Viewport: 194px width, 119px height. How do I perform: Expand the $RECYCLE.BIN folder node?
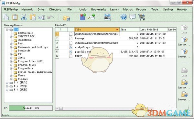point(11,37)
